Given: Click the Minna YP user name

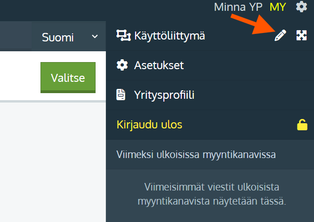Looking at the screenshot, I should coord(238,7).
